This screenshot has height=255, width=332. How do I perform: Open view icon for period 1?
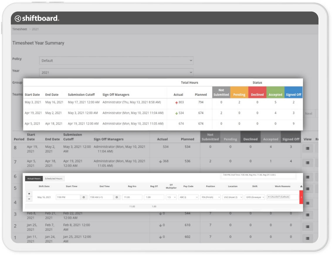(x=308, y=239)
